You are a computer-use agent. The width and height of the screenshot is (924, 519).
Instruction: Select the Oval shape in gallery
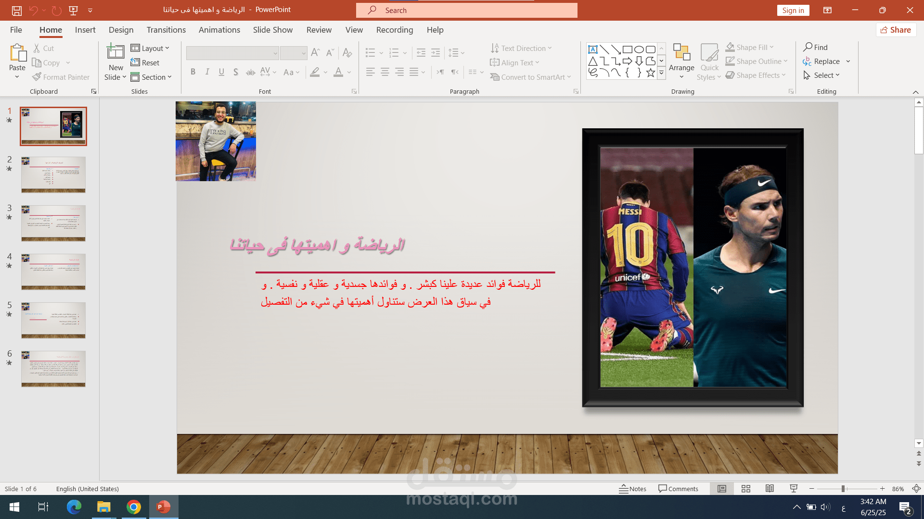click(x=639, y=49)
